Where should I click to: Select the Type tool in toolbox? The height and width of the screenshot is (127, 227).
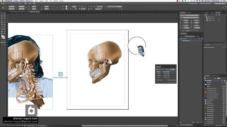tap(2, 20)
